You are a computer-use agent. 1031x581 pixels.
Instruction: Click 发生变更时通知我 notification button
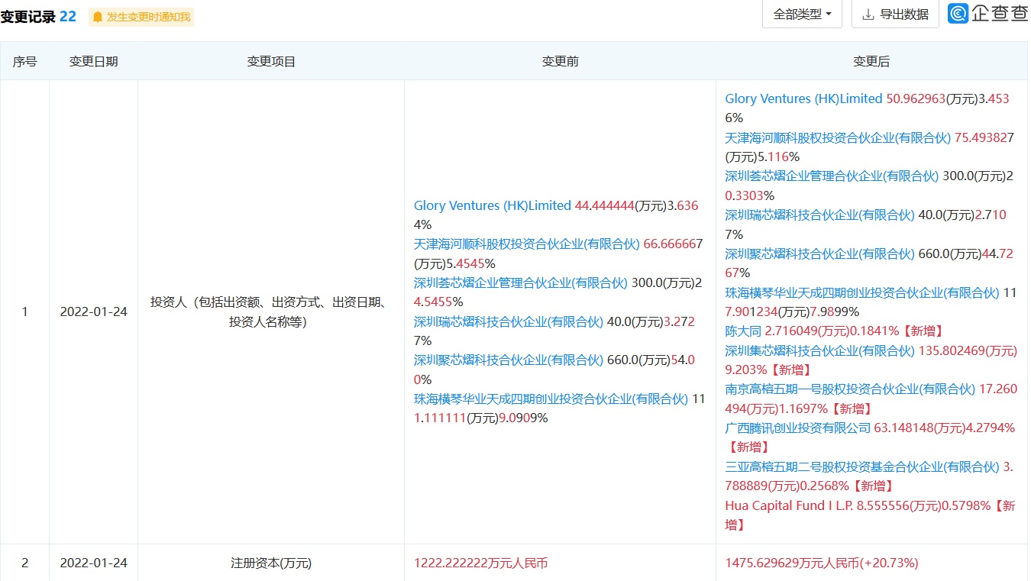click(141, 17)
